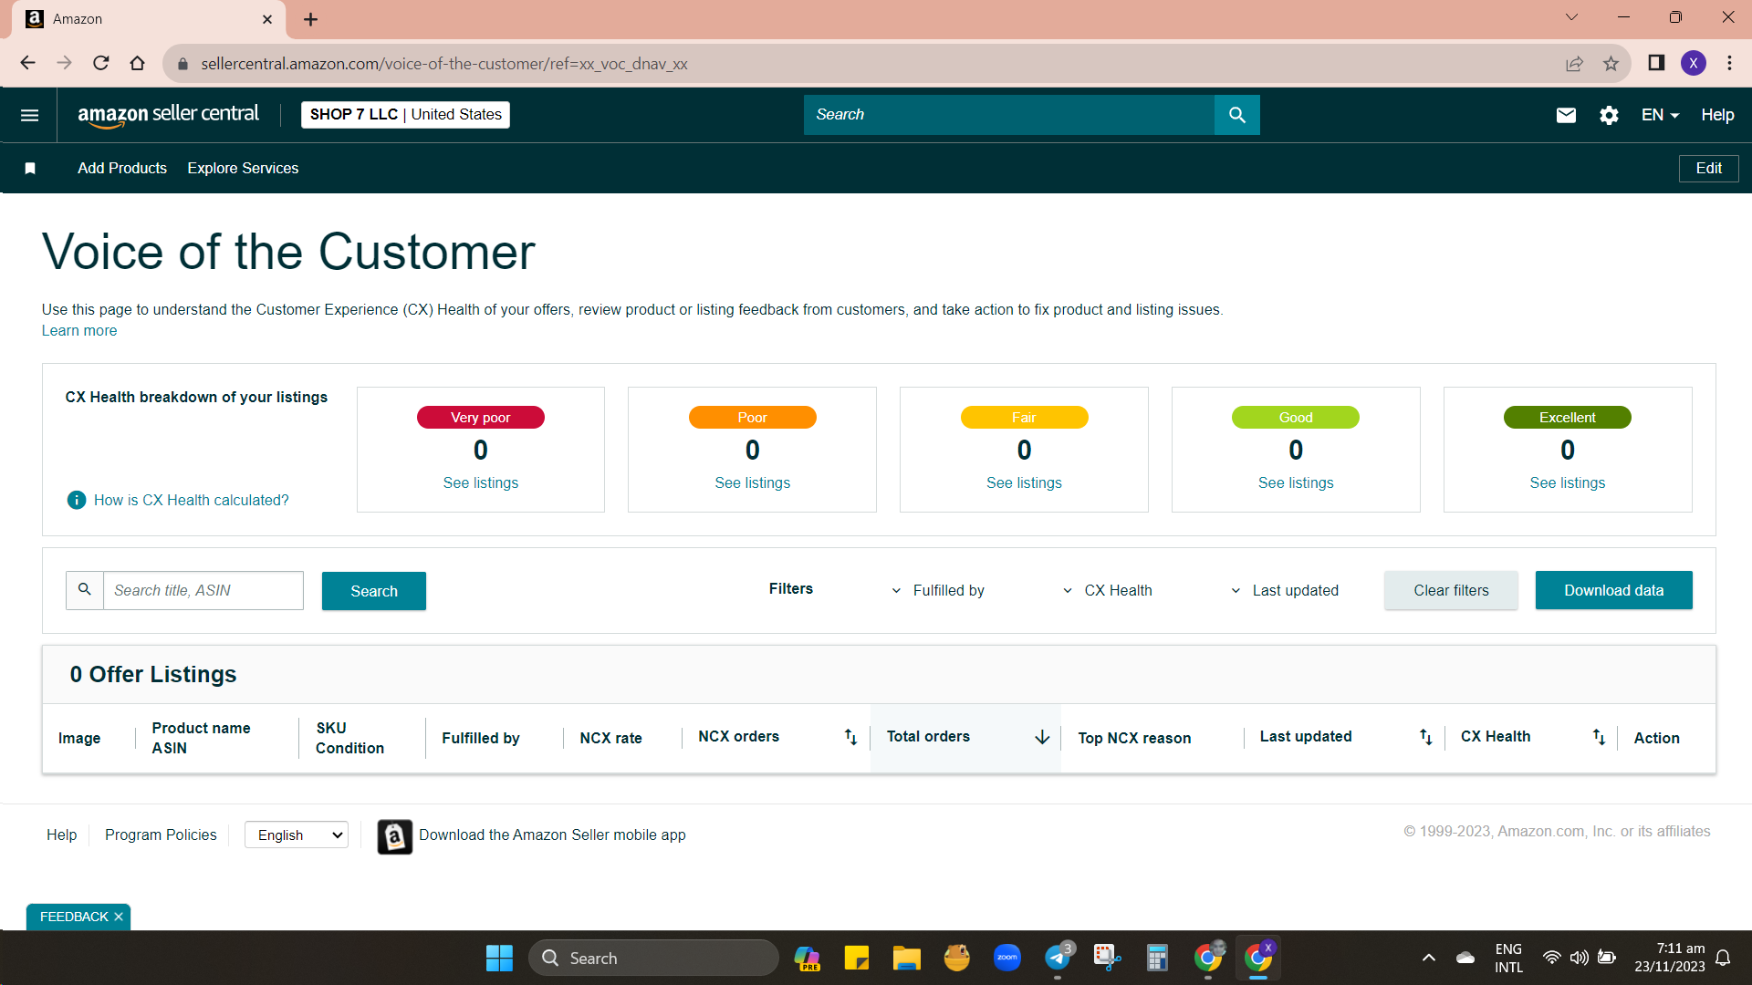The width and height of the screenshot is (1752, 985).
Task: Share this page icon in address bar
Action: pos(1574,63)
